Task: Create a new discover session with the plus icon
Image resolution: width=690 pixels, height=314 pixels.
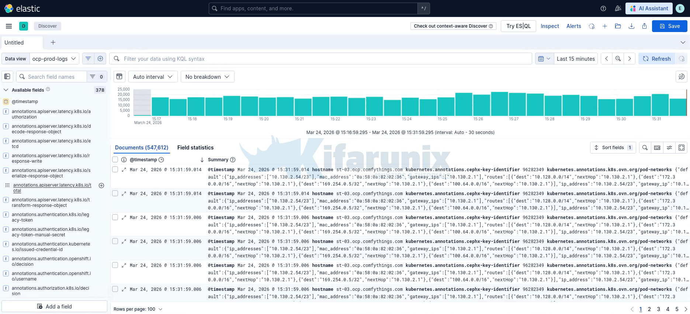Action: [605, 26]
